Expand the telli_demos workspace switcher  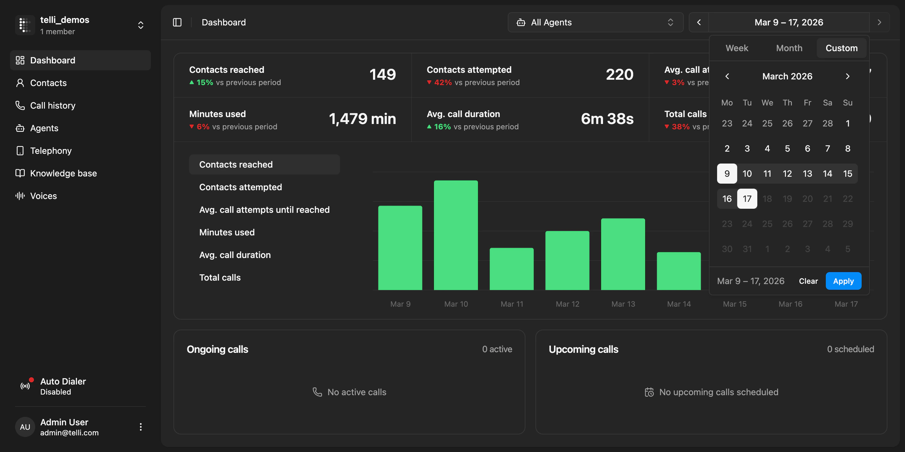click(140, 25)
